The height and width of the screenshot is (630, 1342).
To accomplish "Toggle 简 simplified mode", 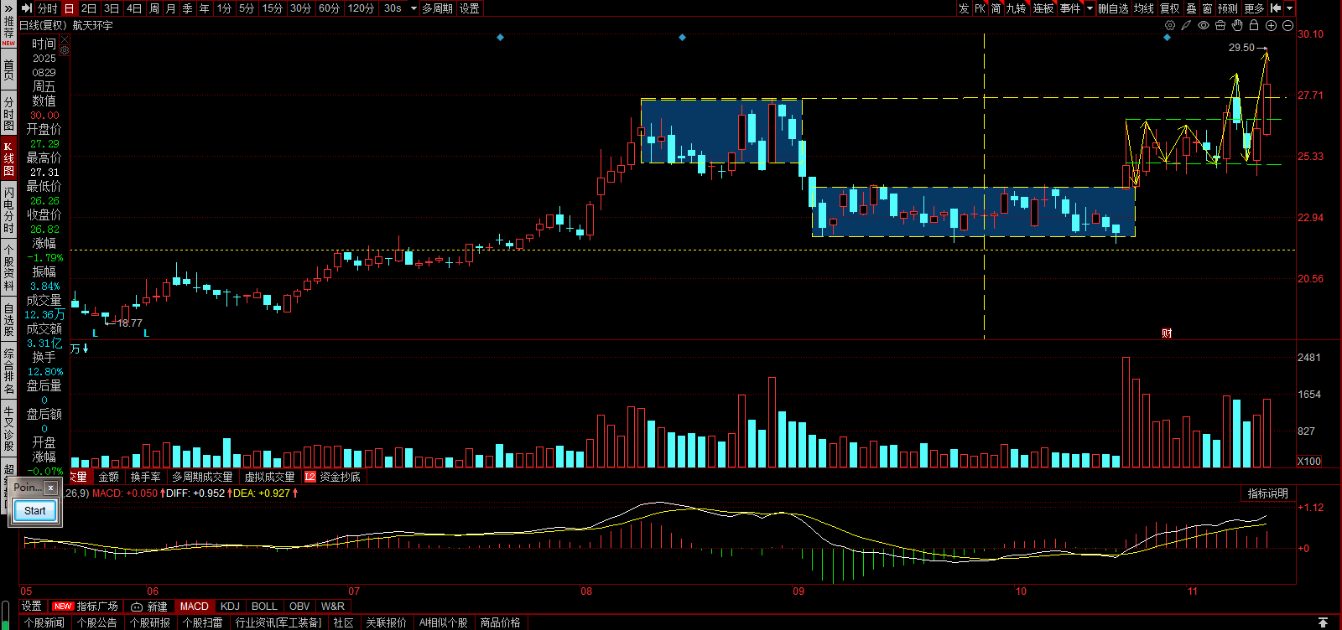I will point(996,8).
